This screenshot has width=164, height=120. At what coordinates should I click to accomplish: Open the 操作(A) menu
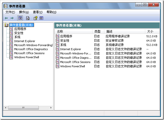(24, 12)
